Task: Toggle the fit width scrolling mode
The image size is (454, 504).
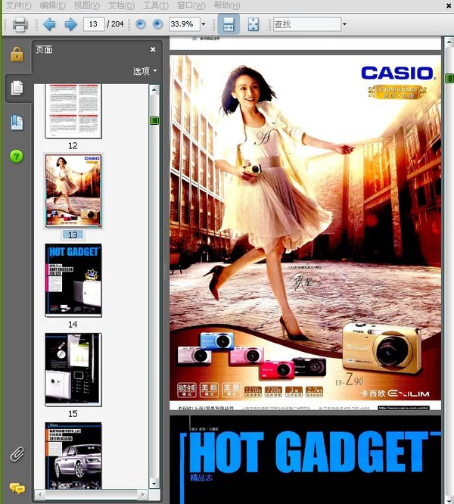Action: point(229,24)
